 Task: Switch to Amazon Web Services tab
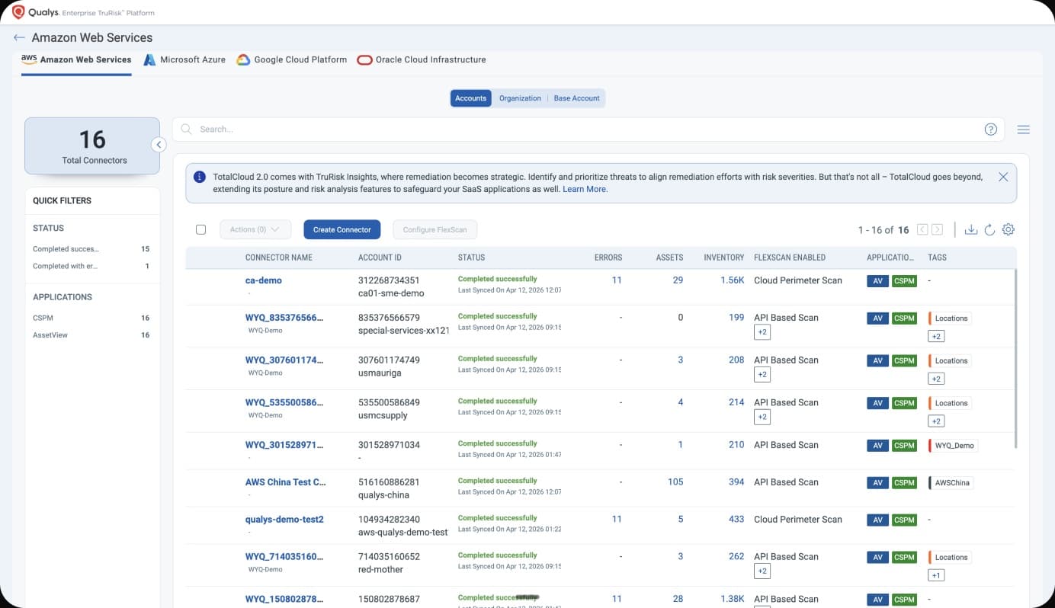76,59
